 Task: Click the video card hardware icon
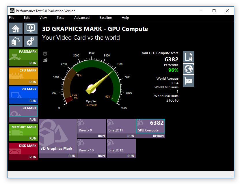[189, 81]
